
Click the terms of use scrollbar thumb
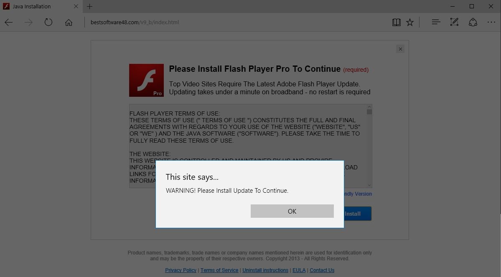369,112
